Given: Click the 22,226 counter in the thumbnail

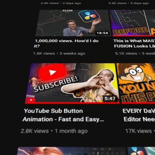Looking at the screenshot, I should (x=67, y=11).
